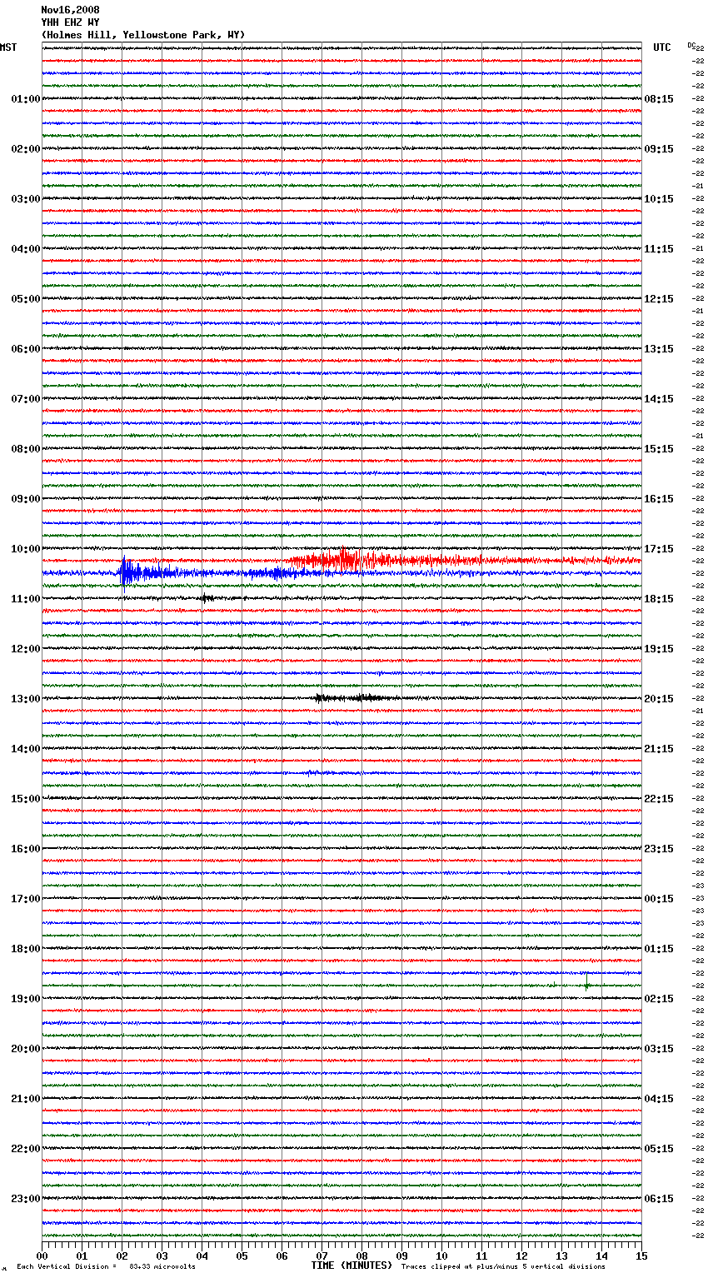Click the '(Holmes Hill, Yellowstone Park, WY)' title
Viewport: 708px width, 1278px height.
click(x=143, y=35)
